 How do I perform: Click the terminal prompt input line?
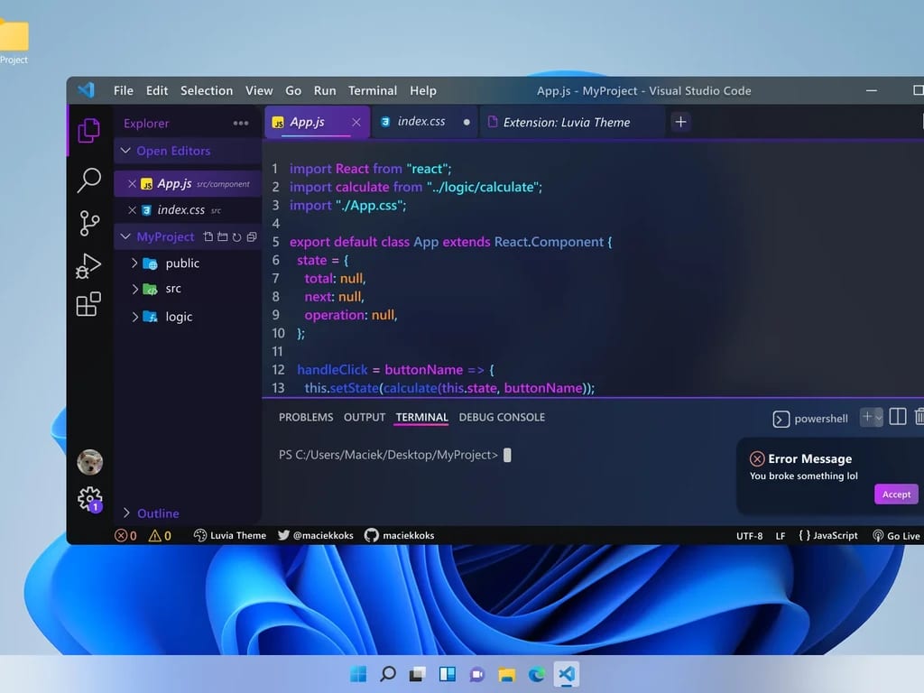395,455
